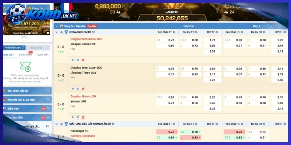Click the back arrow beside the jackpot banner
The height and width of the screenshot is (145, 291).
click(56, 8)
